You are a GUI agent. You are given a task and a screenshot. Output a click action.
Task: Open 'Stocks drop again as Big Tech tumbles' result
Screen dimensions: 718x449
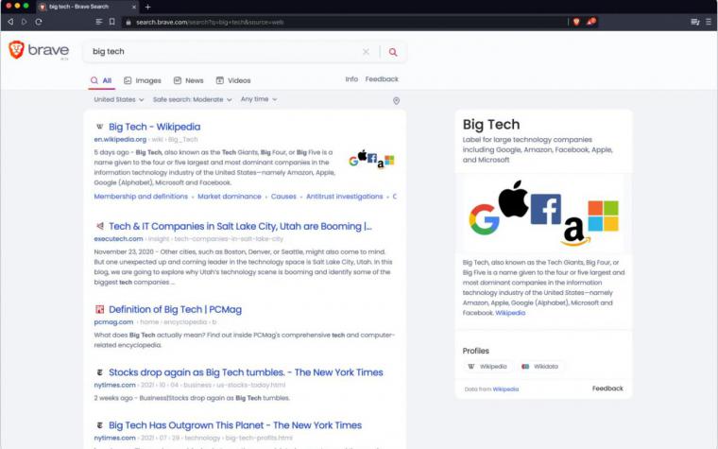pos(246,372)
